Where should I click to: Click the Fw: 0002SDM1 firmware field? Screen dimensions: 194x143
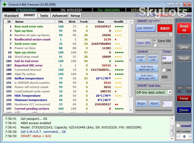click(x=109, y=10)
